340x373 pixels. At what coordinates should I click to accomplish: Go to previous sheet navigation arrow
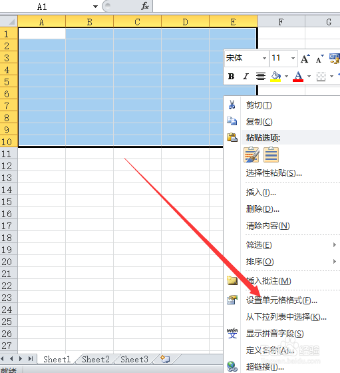pos(11,358)
